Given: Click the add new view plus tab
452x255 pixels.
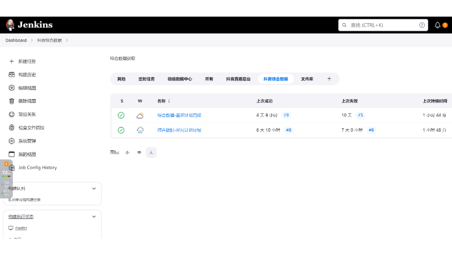Looking at the screenshot, I should [329, 79].
